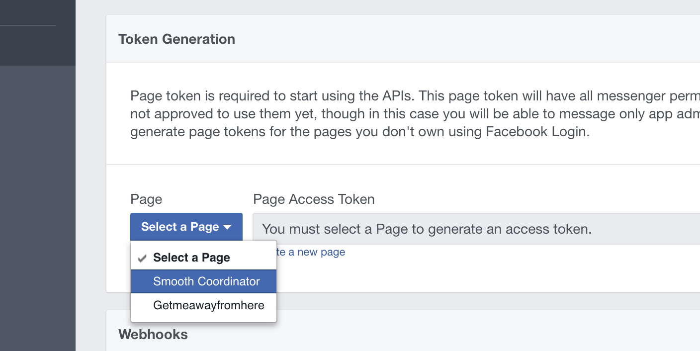
Task: Follow the partially hidden new page link
Action: (x=311, y=252)
